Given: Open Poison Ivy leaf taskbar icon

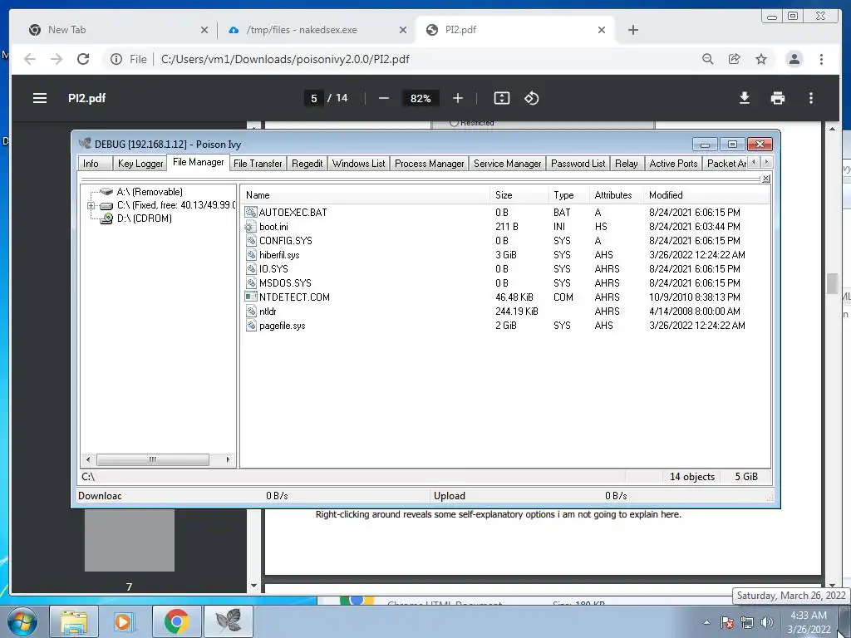Looking at the screenshot, I should click(x=229, y=621).
